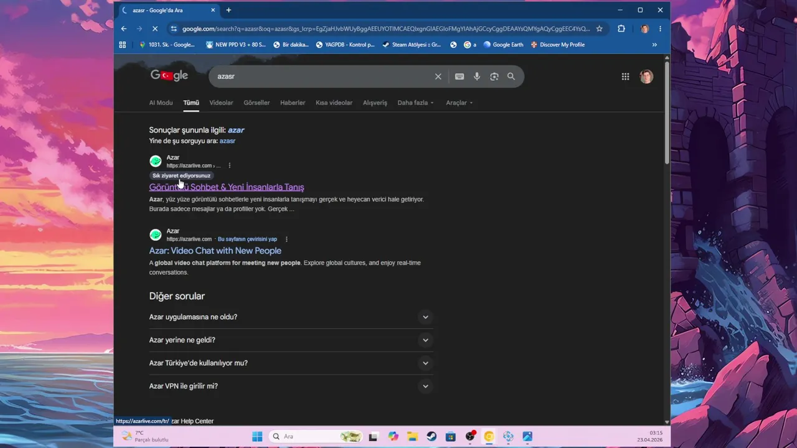Image resolution: width=797 pixels, height=448 pixels.
Task: Open Microsoft Store from taskbar
Action: coord(451,437)
